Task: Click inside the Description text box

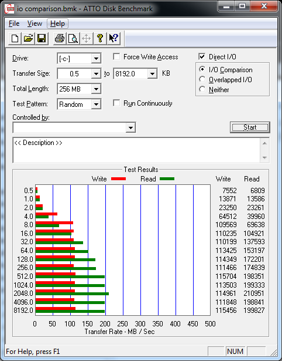Action: (x=137, y=150)
